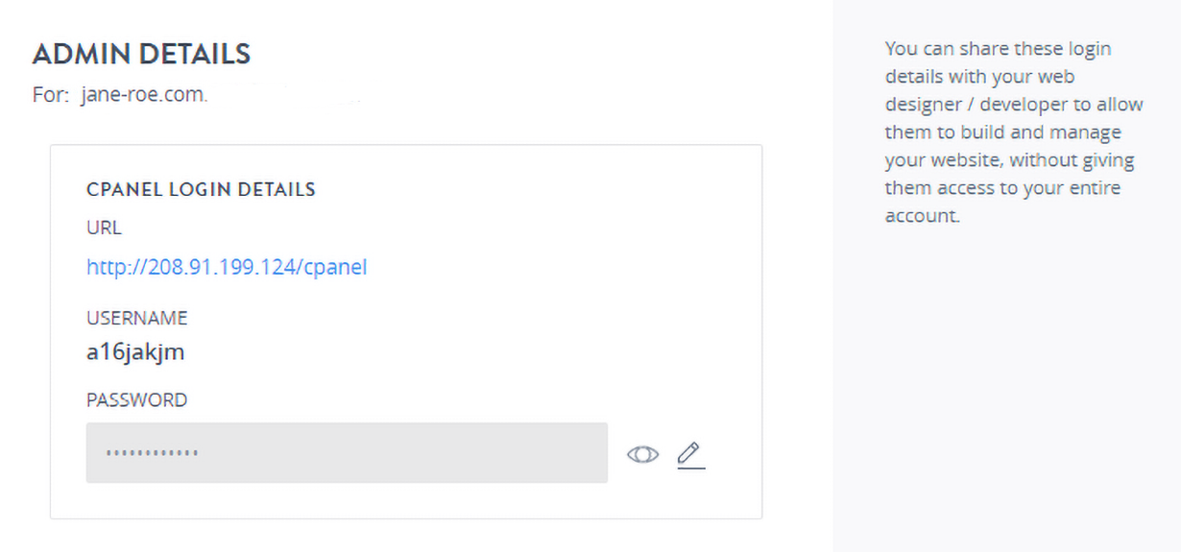Click into the password field

click(384, 452)
